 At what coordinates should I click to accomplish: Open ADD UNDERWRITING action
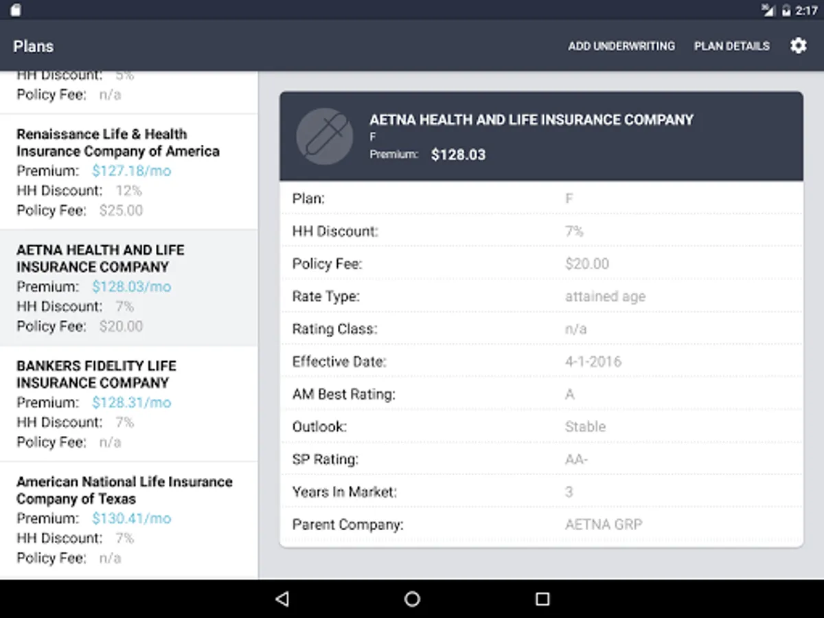click(x=621, y=46)
